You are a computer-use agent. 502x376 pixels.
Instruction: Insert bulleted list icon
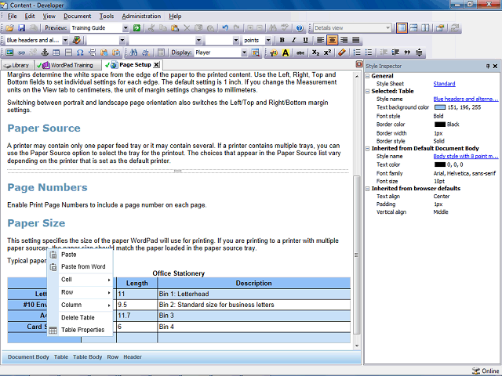coord(369,52)
